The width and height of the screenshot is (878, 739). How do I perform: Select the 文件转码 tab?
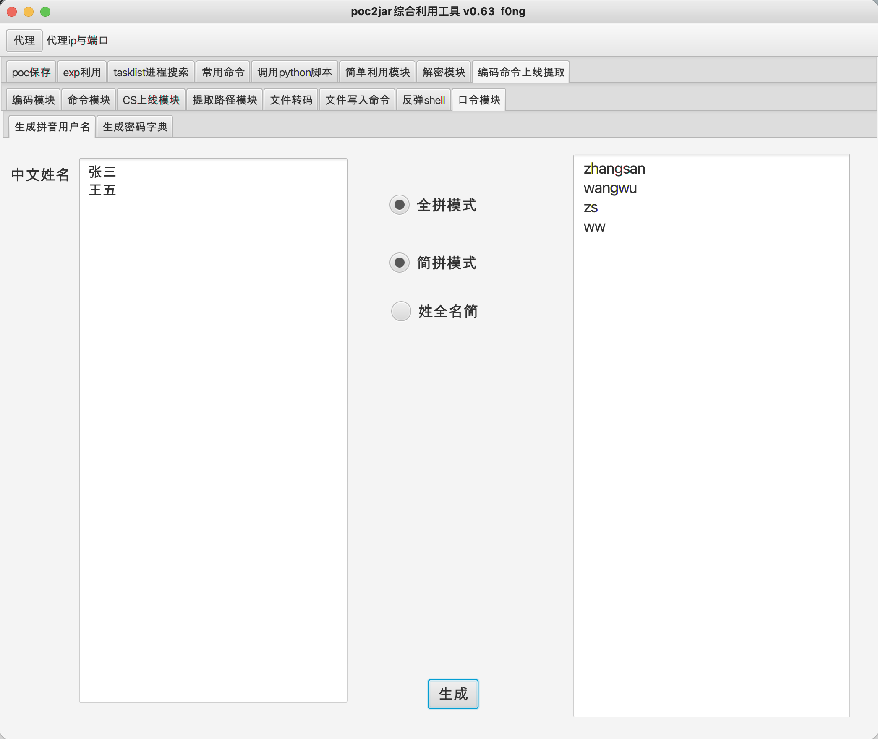[291, 100]
